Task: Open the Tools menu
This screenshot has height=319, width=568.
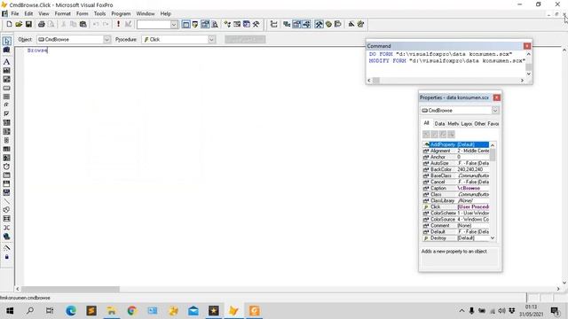Action: click(x=99, y=14)
